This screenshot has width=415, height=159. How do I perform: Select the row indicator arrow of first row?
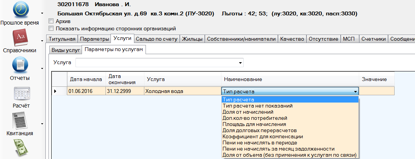[x=55, y=91]
